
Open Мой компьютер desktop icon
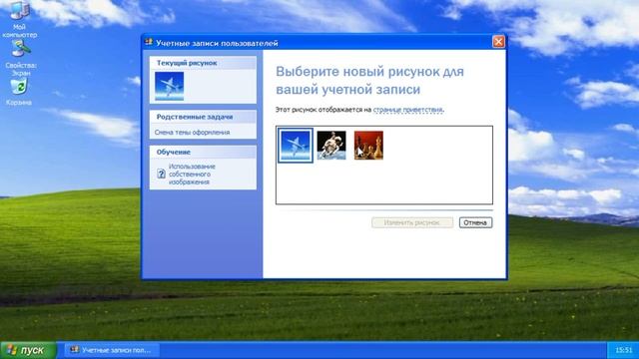coord(20,19)
